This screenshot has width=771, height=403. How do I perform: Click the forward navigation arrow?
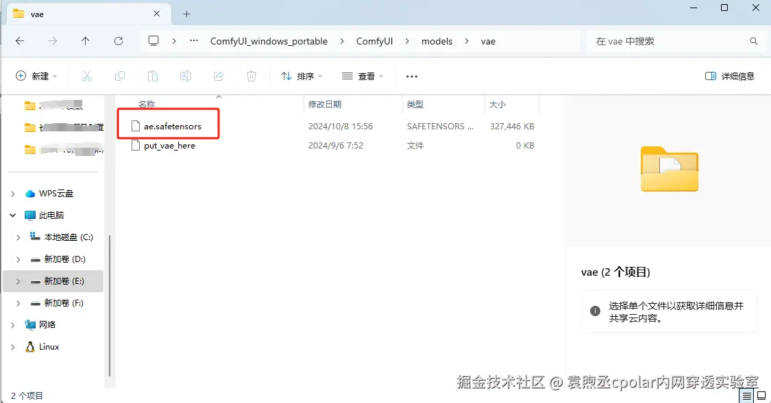tap(53, 41)
